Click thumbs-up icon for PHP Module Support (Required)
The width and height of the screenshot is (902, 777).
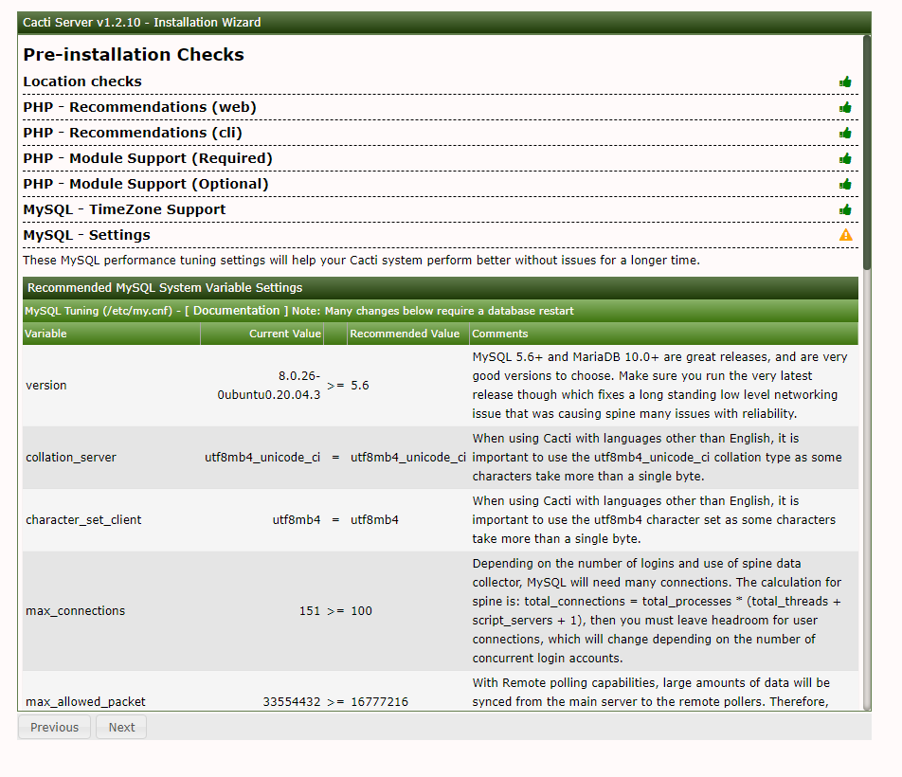[845, 158]
